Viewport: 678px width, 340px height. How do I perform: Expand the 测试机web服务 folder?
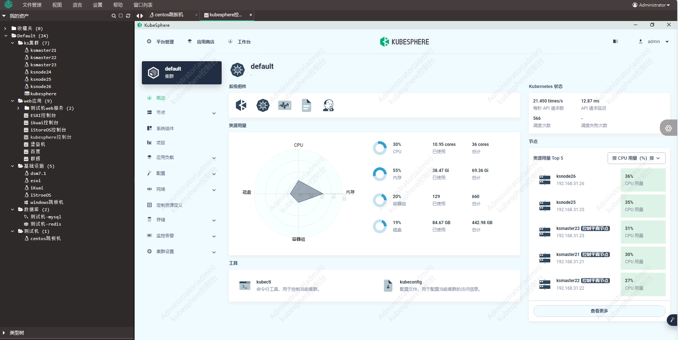tap(18, 108)
